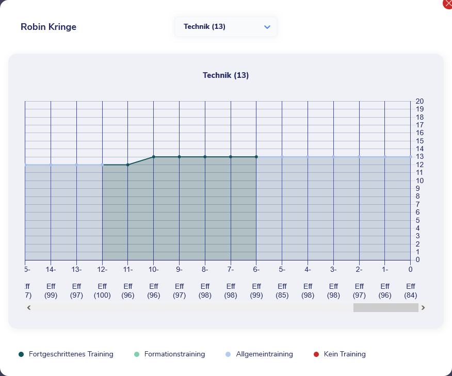Image resolution: width=452 pixels, height=376 pixels.
Task: Click the data point at week 10-
Action: pyautogui.click(x=154, y=157)
